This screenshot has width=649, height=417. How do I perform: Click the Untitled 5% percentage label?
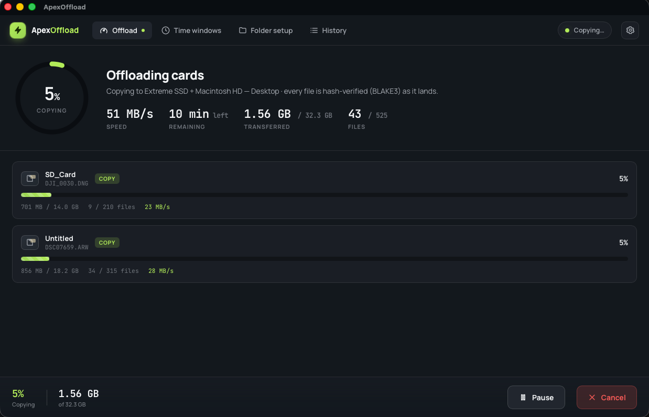623,243
